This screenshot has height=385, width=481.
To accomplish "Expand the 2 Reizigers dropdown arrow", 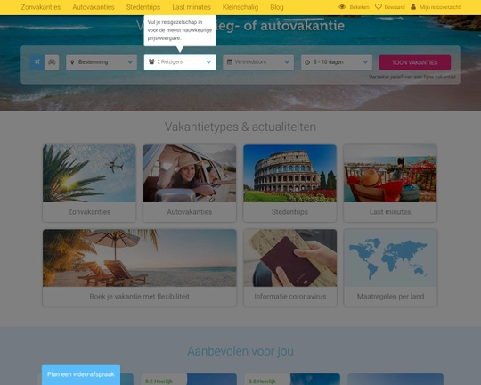I will pos(209,62).
